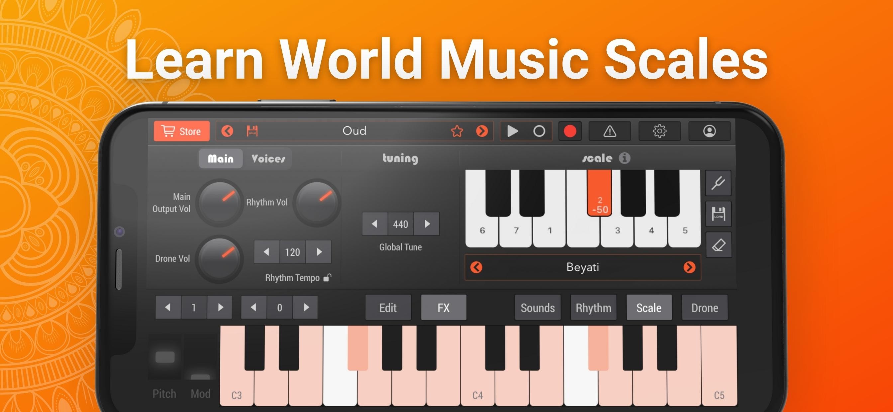Open the user account profile icon
Image resolution: width=893 pixels, height=412 pixels.
(709, 131)
